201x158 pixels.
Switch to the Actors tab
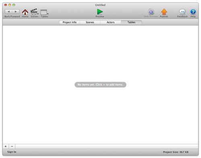pyautogui.click(x=111, y=22)
